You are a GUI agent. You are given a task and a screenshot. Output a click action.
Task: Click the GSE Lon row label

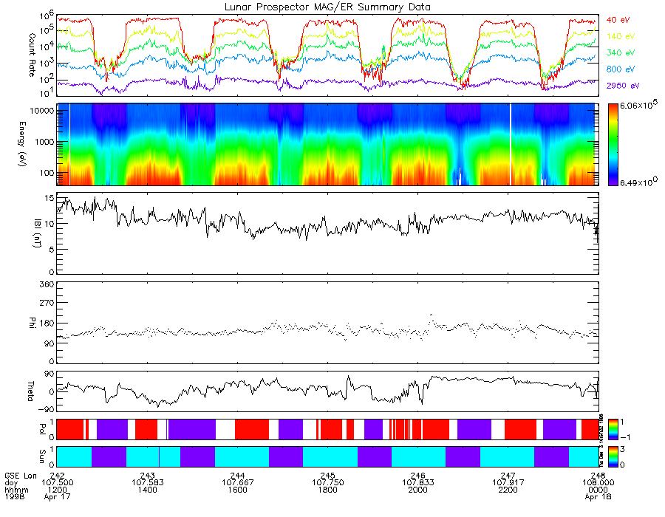(x=21, y=476)
